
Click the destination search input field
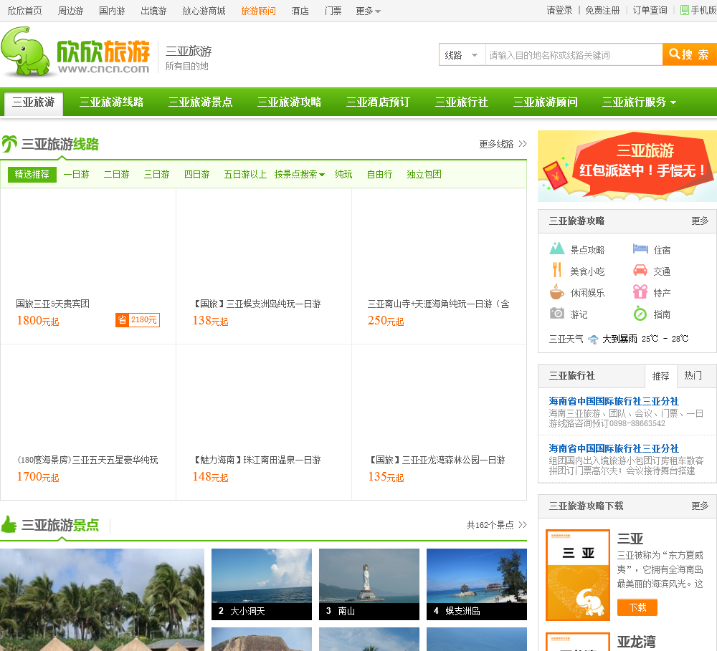pos(573,55)
